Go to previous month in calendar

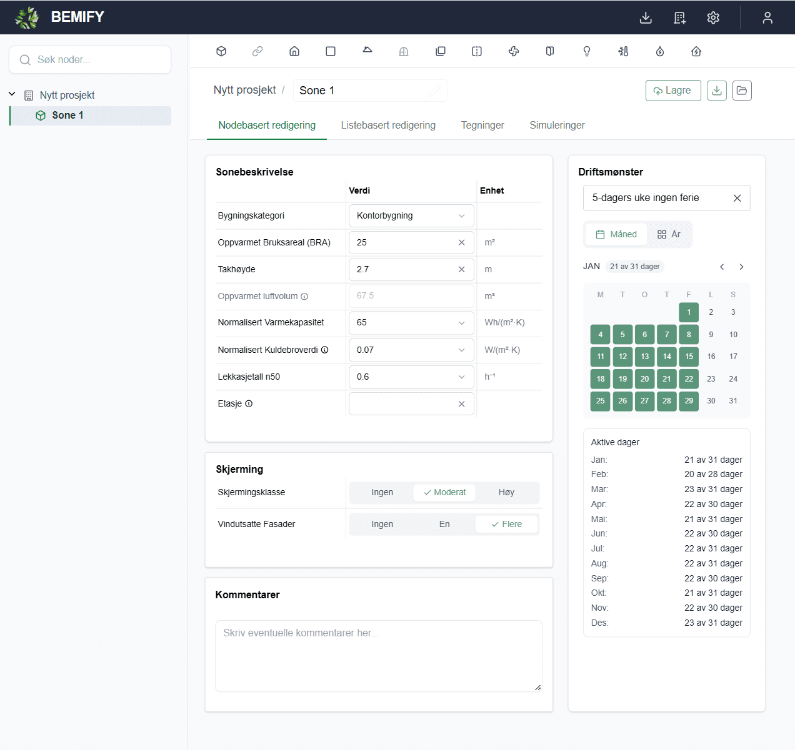(x=722, y=267)
